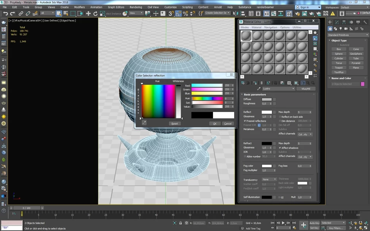The width and height of the screenshot is (370, 231).
Task: Click the Hue/Blackness color field
Action: 158,101
